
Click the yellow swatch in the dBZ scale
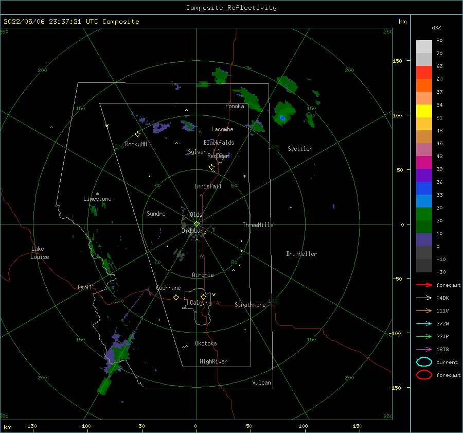pyautogui.click(x=424, y=111)
